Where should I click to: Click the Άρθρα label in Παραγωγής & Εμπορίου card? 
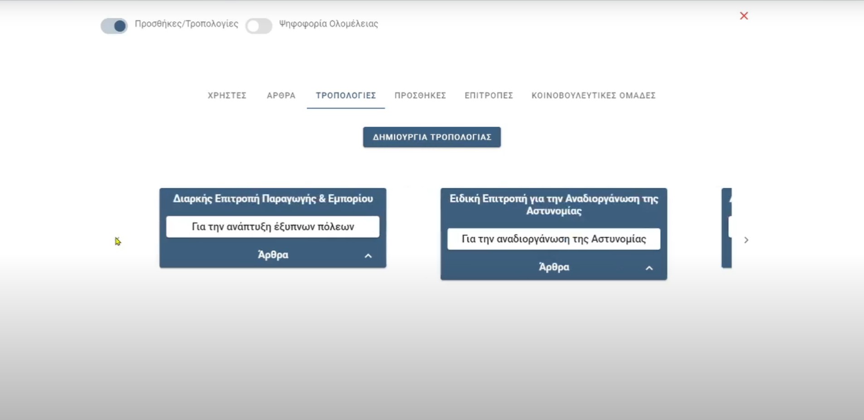pos(273,255)
